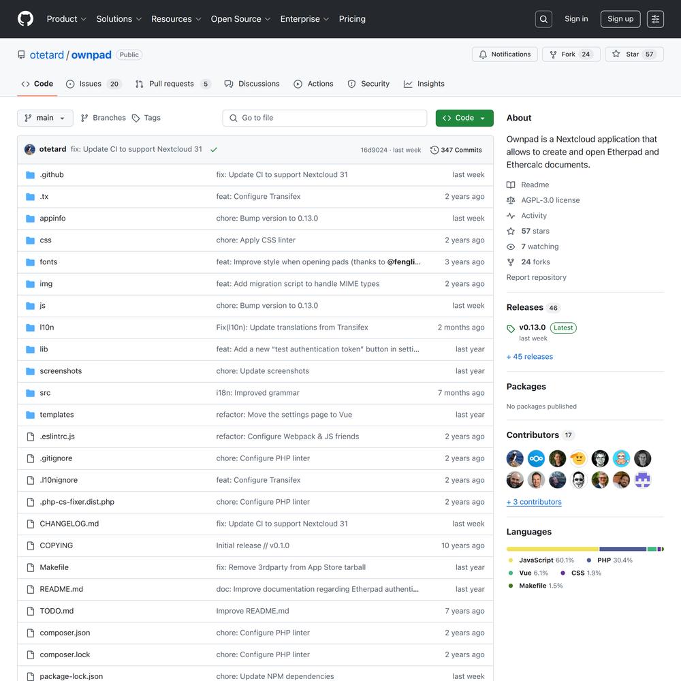Click the Sign in link
681x681 pixels.
click(576, 19)
